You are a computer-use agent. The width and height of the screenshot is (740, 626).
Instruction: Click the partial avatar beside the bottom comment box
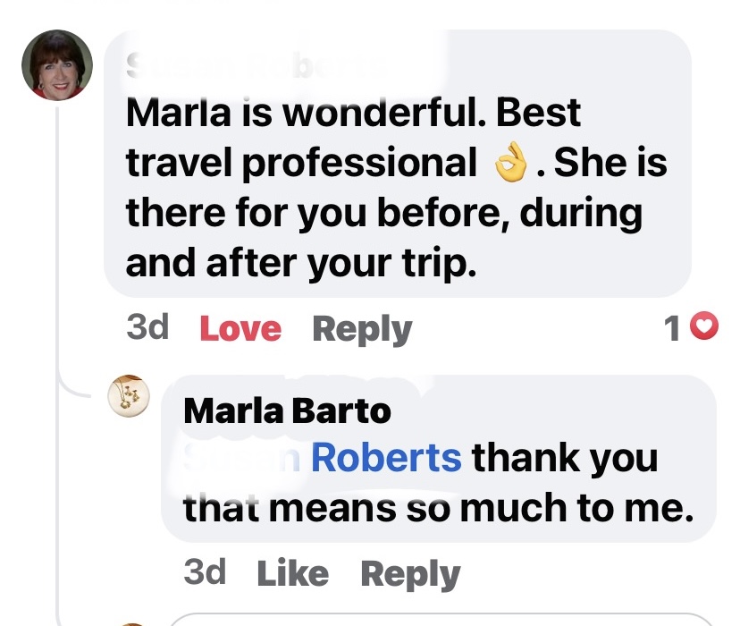(x=131, y=622)
